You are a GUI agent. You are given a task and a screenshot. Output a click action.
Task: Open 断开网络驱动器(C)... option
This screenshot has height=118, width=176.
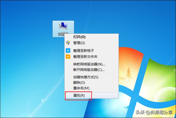pos(92,70)
